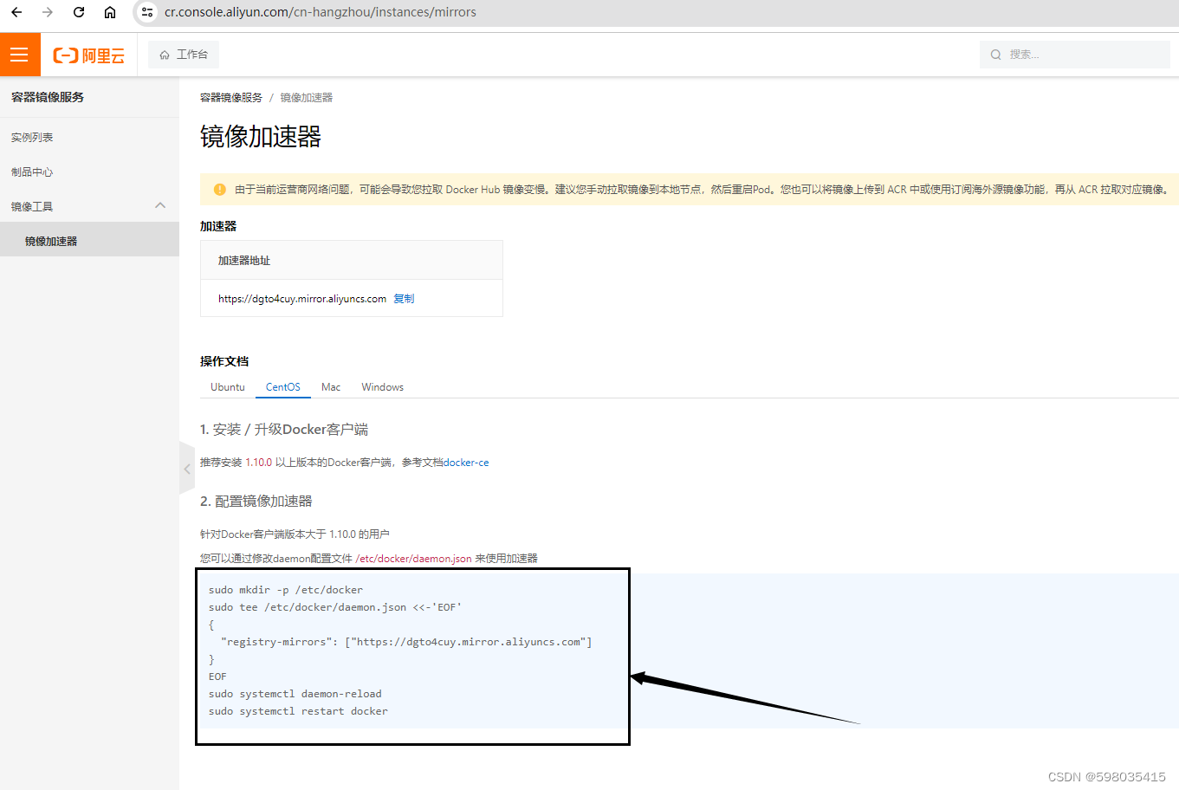Click the 'sudo systemctl restart docker' code line
The image size is (1179, 790).
tap(298, 711)
